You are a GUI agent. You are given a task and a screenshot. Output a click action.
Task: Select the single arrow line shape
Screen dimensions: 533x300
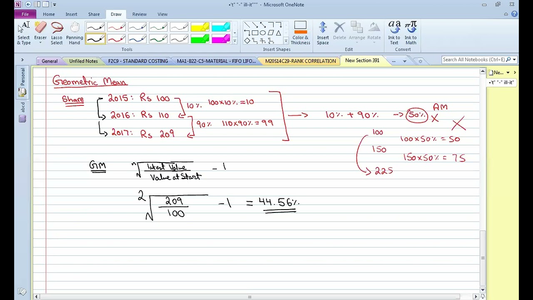coord(255,25)
